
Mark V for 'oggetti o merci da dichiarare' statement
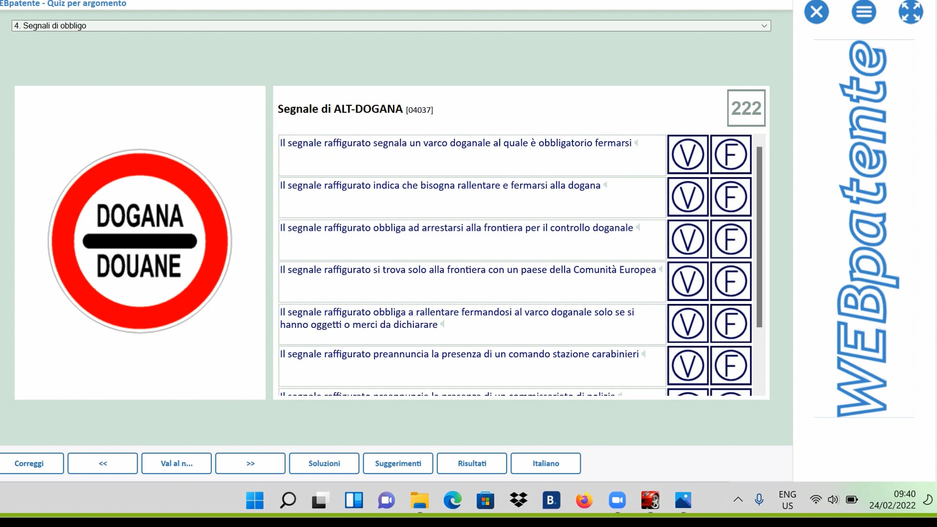688,324
